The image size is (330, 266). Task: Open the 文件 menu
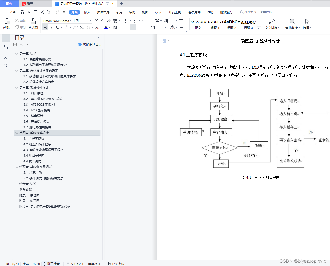(10, 12)
